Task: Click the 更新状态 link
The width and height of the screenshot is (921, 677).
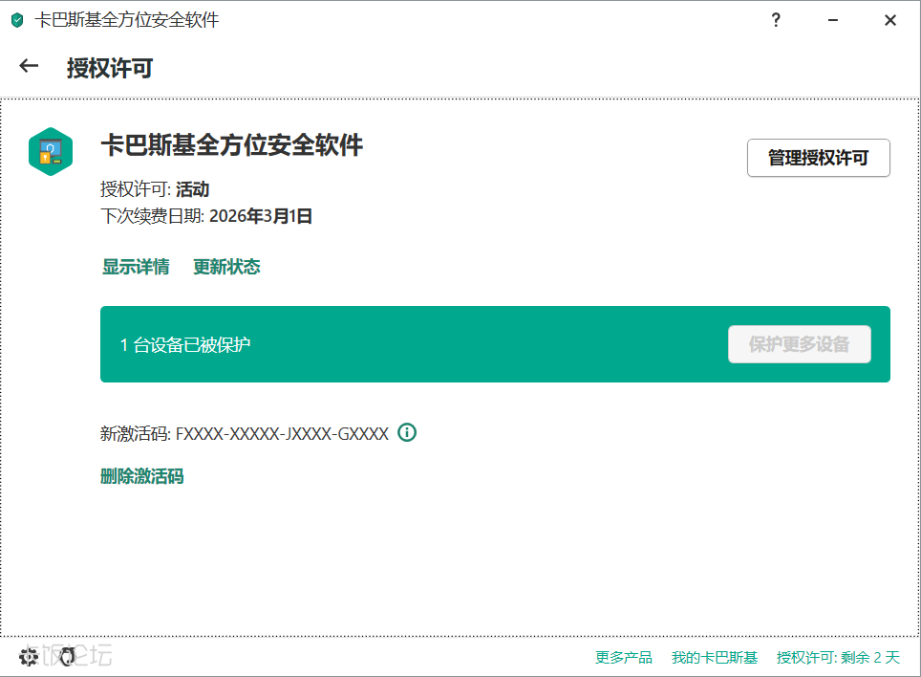Action: [226, 267]
